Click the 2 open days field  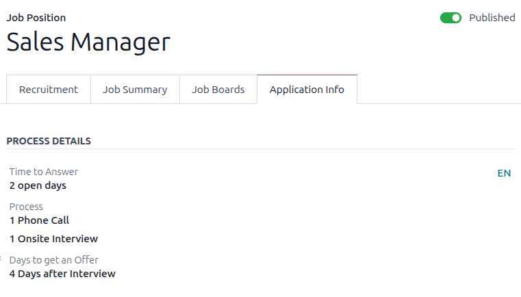[38, 185]
